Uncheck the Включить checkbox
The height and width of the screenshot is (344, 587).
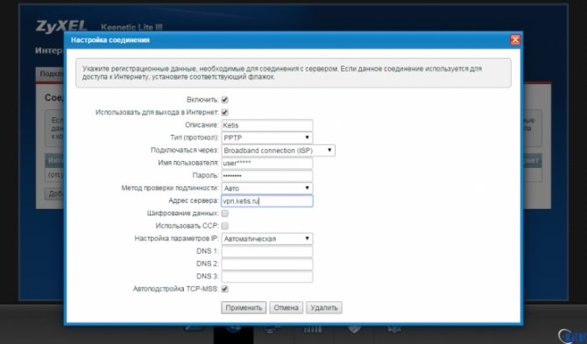tap(224, 100)
